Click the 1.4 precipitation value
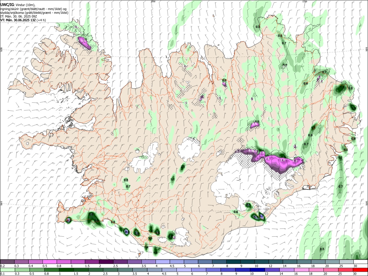This screenshot has height=276, width=368. tap(146, 248)
